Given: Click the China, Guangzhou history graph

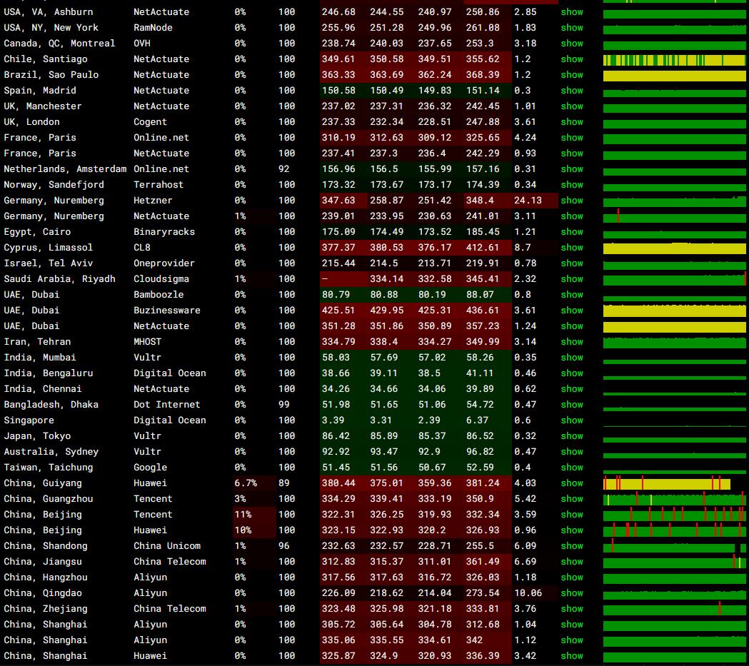Looking at the screenshot, I should pyautogui.click(x=675, y=500).
